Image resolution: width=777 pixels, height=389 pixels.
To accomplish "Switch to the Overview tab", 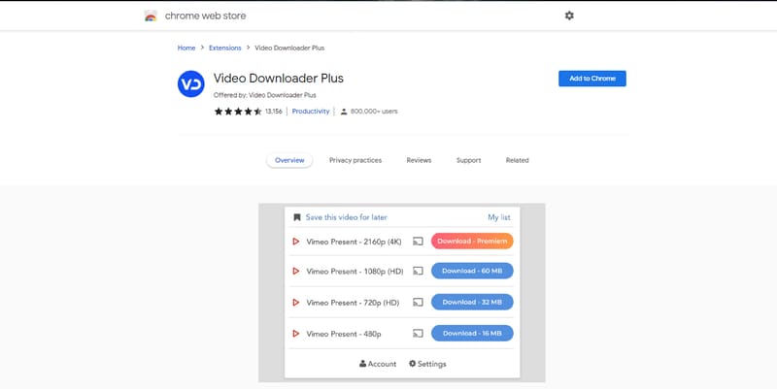I will [x=289, y=160].
